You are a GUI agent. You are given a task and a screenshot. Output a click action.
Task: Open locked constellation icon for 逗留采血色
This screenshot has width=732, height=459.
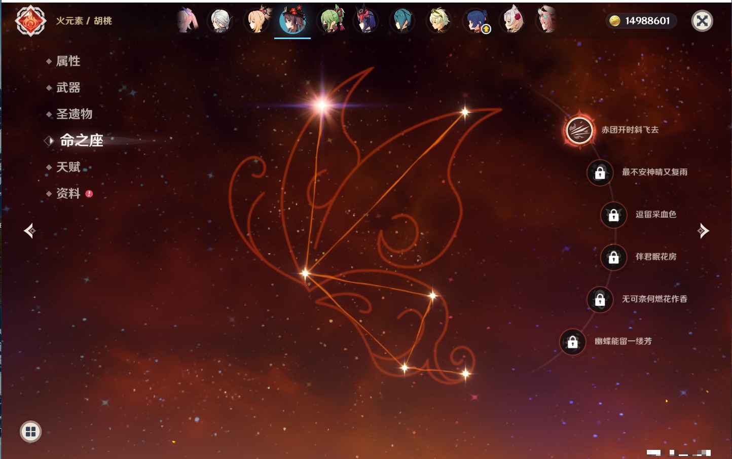tap(613, 215)
